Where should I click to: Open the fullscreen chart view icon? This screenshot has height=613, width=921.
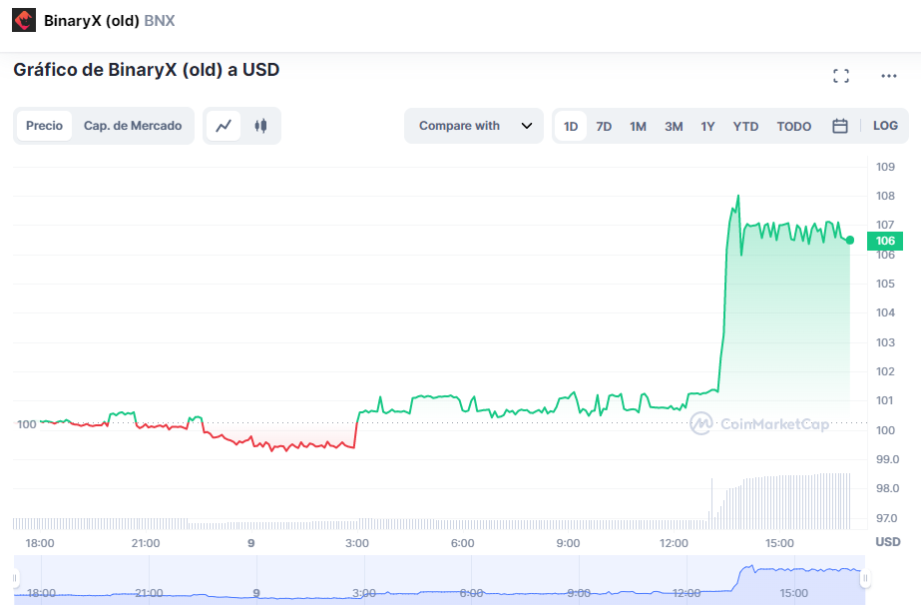click(x=841, y=76)
